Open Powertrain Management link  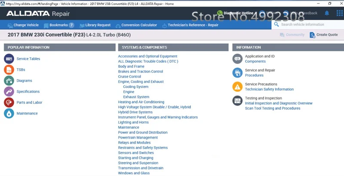[x=138, y=137]
